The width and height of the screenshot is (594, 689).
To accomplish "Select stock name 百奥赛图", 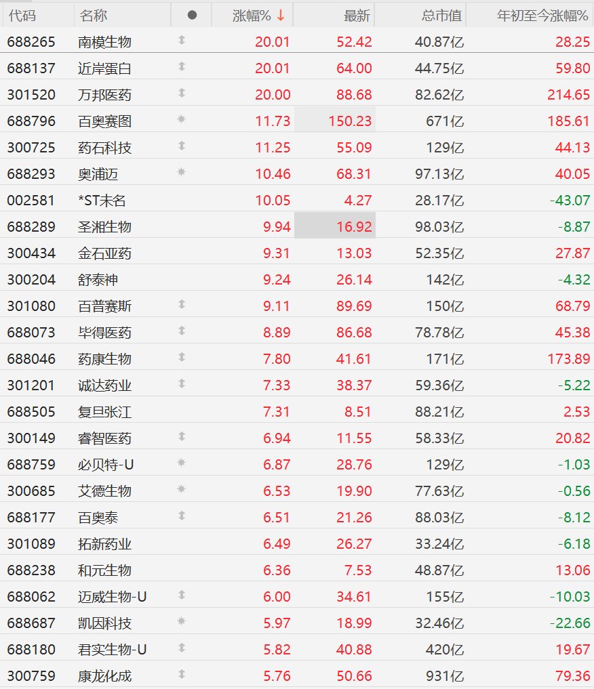I will (104, 121).
